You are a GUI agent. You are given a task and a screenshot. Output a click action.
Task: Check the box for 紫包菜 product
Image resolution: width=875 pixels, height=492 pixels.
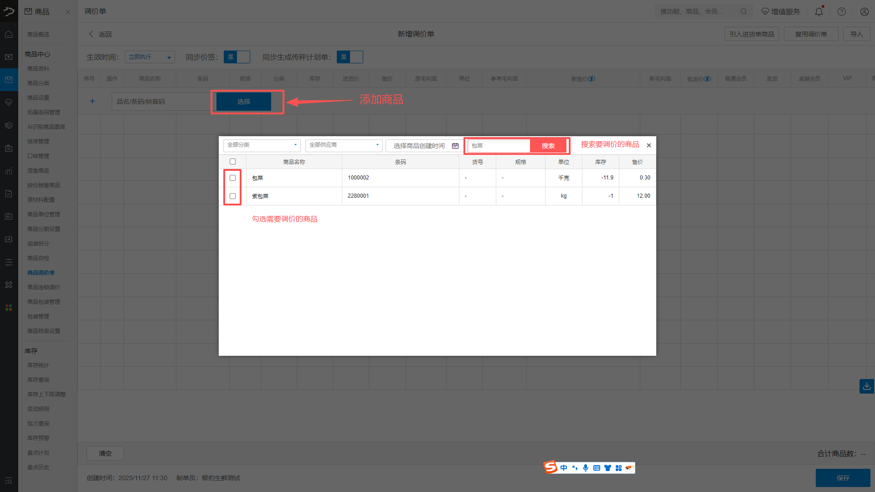[x=232, y=196]
